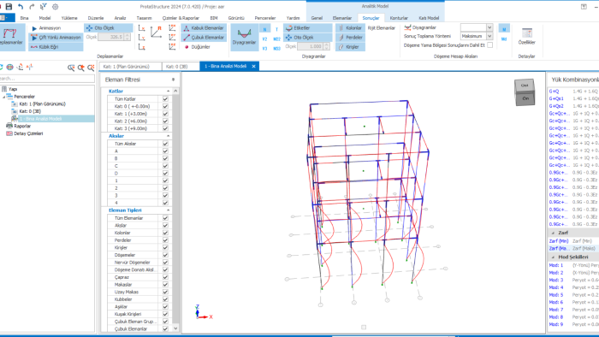
Task: Select the V2 shear diagram
Action: pyautogui.click(x=264, y=39)
